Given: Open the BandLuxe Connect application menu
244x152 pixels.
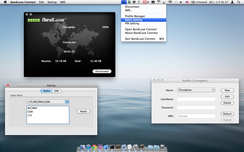Looking at the screenshot, I should click(x=23, y=2).
